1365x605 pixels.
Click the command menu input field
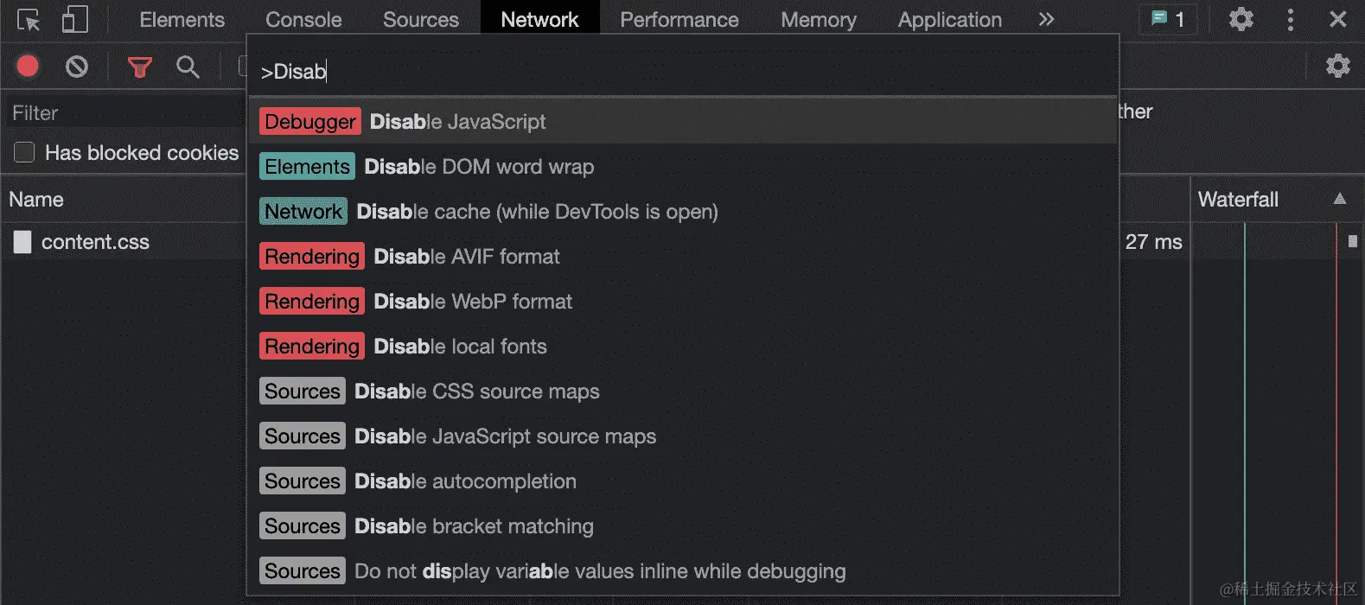coord(683,72)
